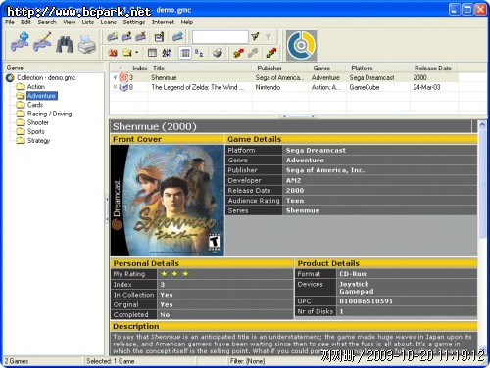Click the sort order A-Z icon

click(167, 53)
